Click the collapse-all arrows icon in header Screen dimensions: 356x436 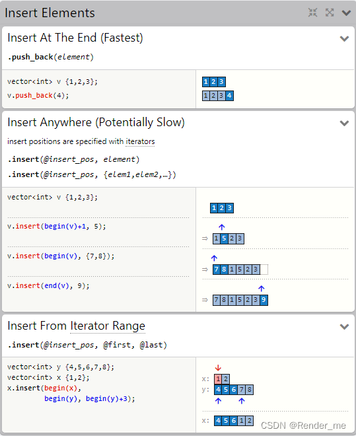pyautogui.click(x=312, y=13)
